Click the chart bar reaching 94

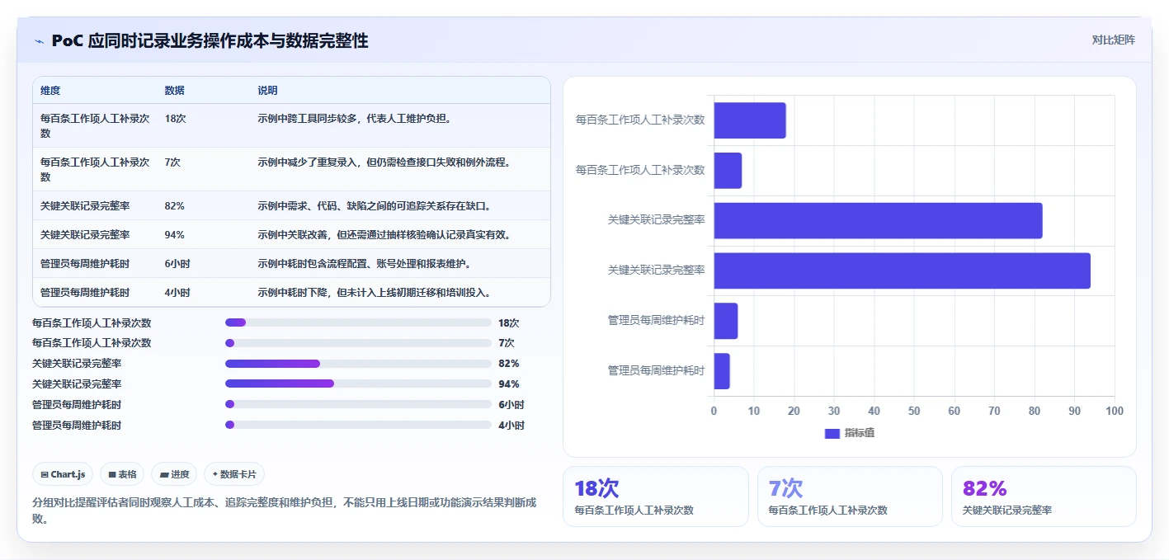click(902, 271)
